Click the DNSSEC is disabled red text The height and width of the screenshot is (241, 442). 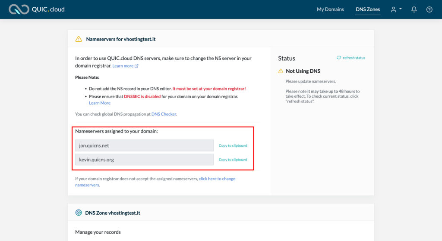(142, 96)
